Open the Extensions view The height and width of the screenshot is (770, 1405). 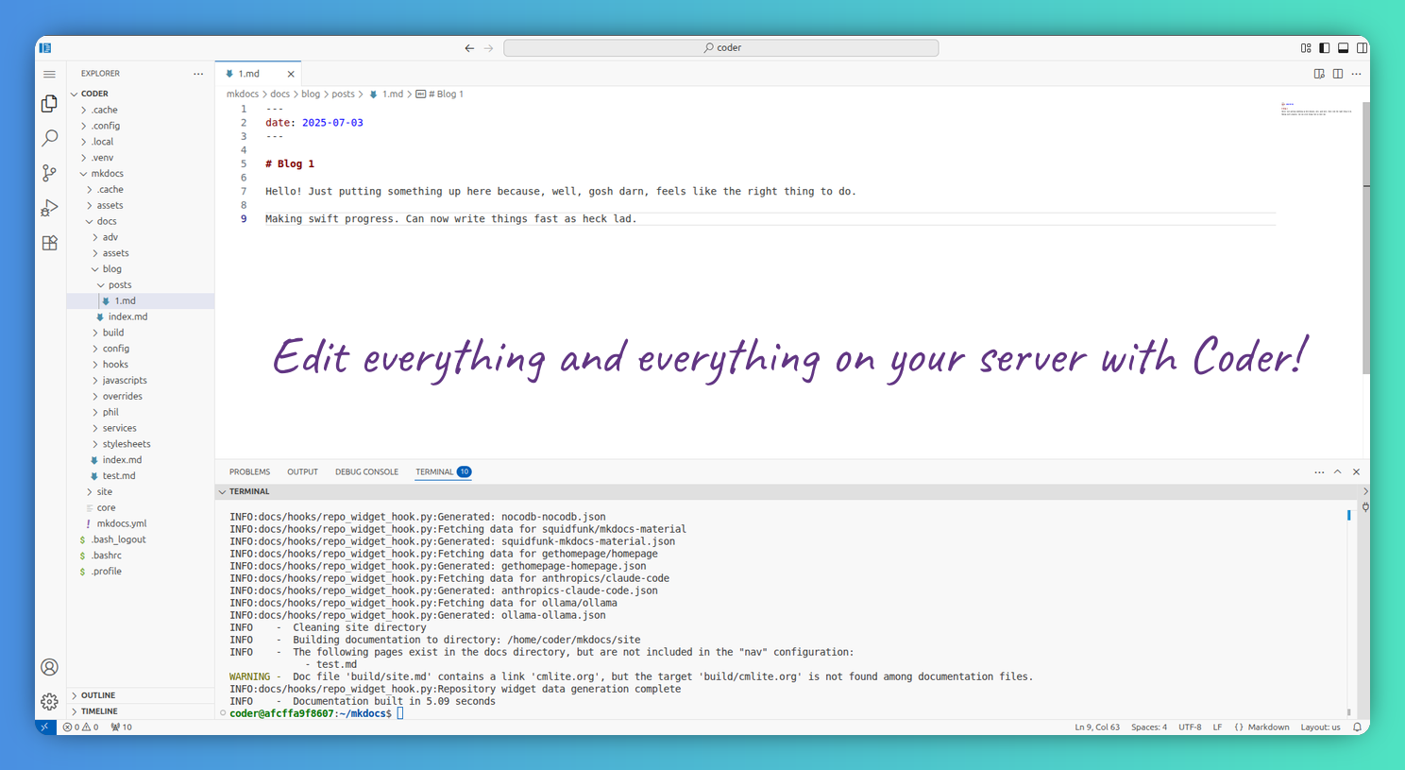coord(50,243)
